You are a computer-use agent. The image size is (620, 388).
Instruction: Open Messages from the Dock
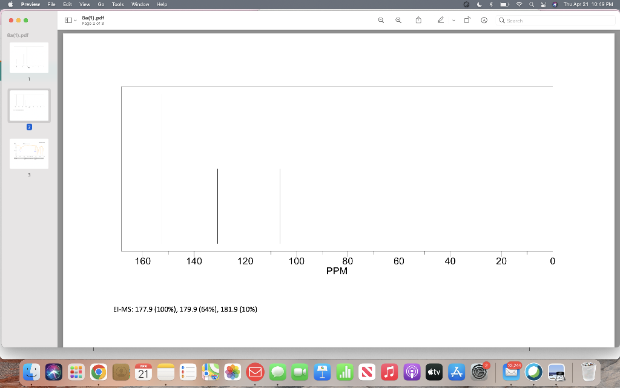click(x=277, y=372)
